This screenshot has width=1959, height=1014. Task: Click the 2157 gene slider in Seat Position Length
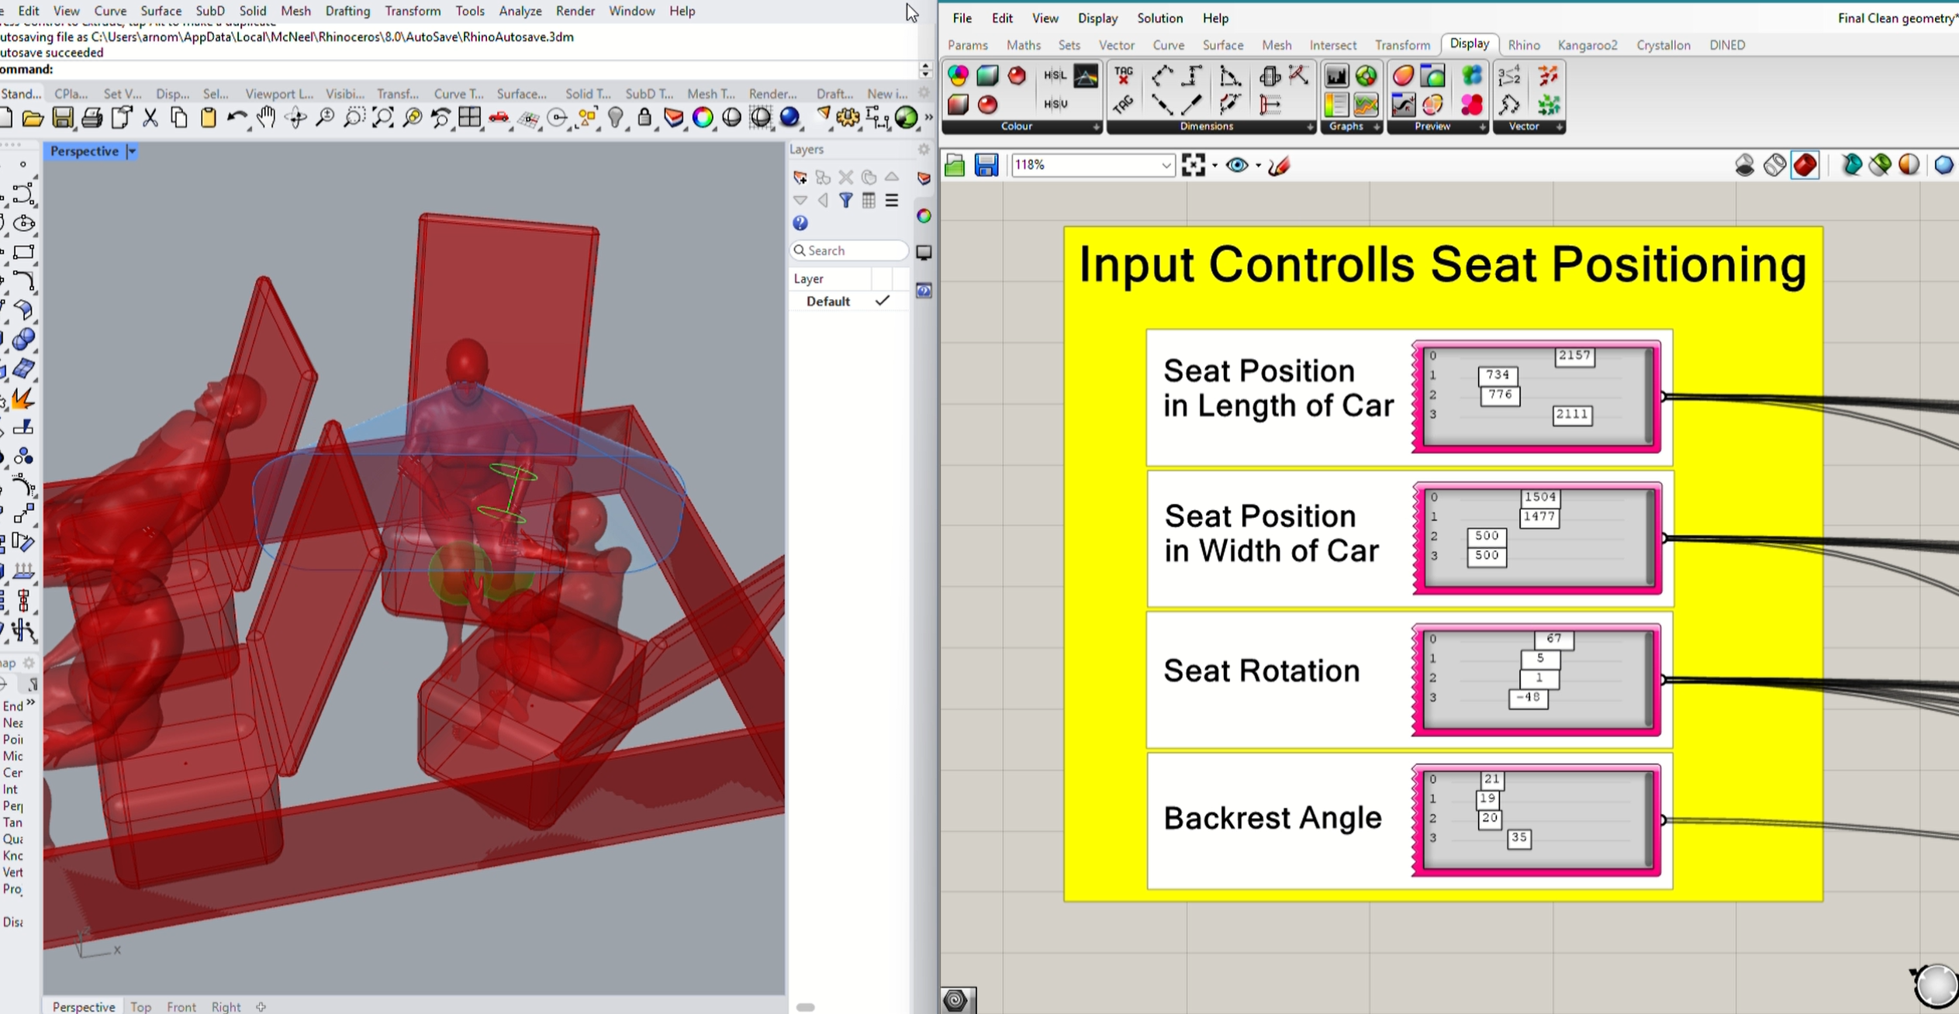point(1574,356)
